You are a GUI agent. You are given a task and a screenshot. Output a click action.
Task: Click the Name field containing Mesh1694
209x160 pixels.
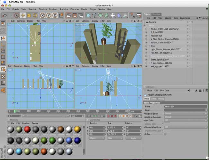pyautogui.click(x=185, y=106)
